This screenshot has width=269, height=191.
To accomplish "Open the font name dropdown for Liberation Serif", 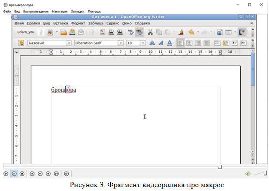I will point(121,43).
